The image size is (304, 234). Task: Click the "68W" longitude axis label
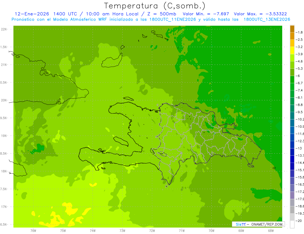[x=271, y=231]
